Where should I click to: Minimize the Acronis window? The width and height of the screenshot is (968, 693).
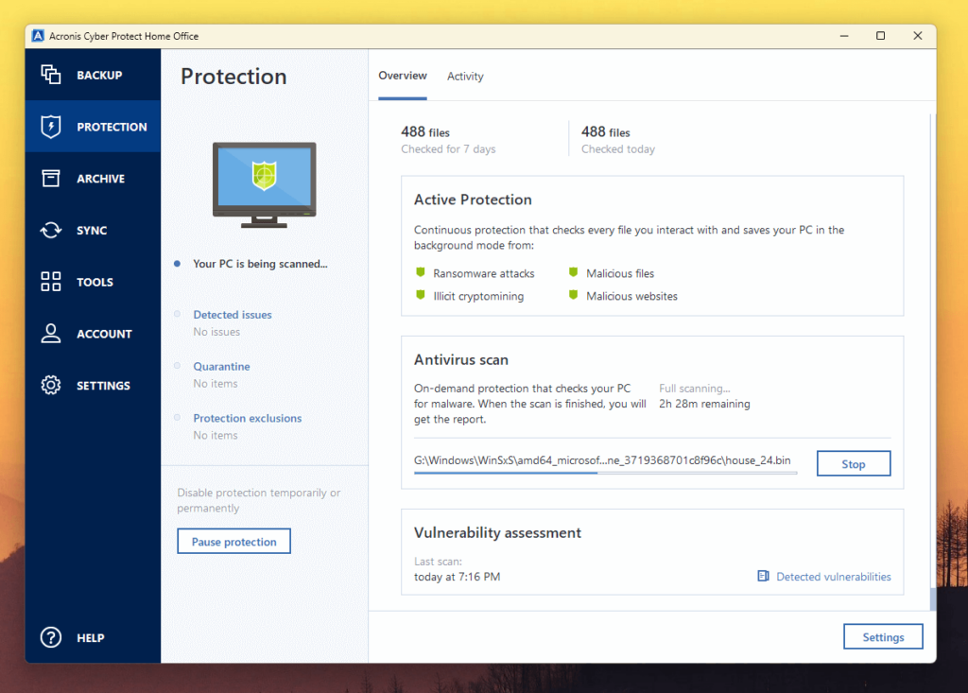click(x=844, y=36)
